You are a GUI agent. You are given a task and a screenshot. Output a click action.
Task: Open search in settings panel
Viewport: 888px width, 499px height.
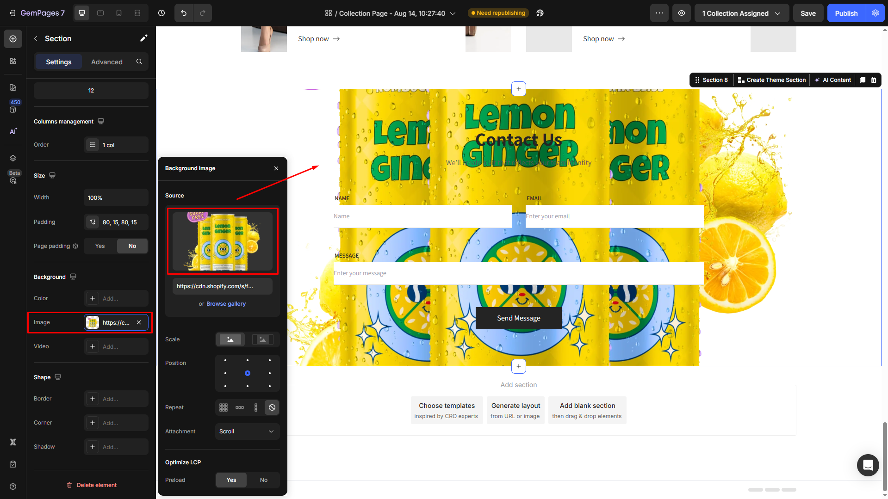[x=139, y=62]
